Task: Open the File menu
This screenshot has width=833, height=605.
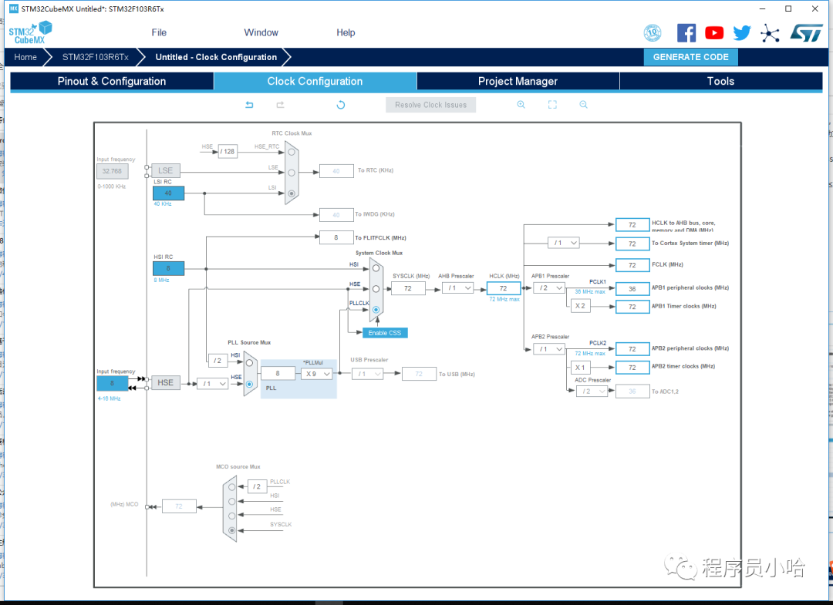Action: (x=159, y=32)
